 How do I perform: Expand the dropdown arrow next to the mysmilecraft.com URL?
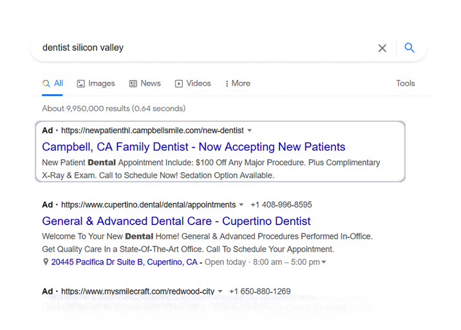pos(220,291)
